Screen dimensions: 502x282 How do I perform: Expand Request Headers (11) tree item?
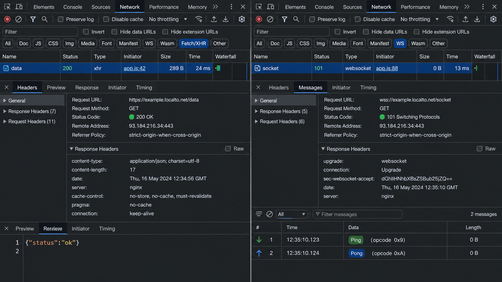5,121
